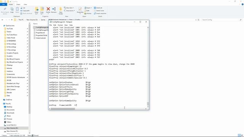Screen dimensions: 244x137
Task: Open Sculptris Projects folder in sidebar
Action: point(12,53)
